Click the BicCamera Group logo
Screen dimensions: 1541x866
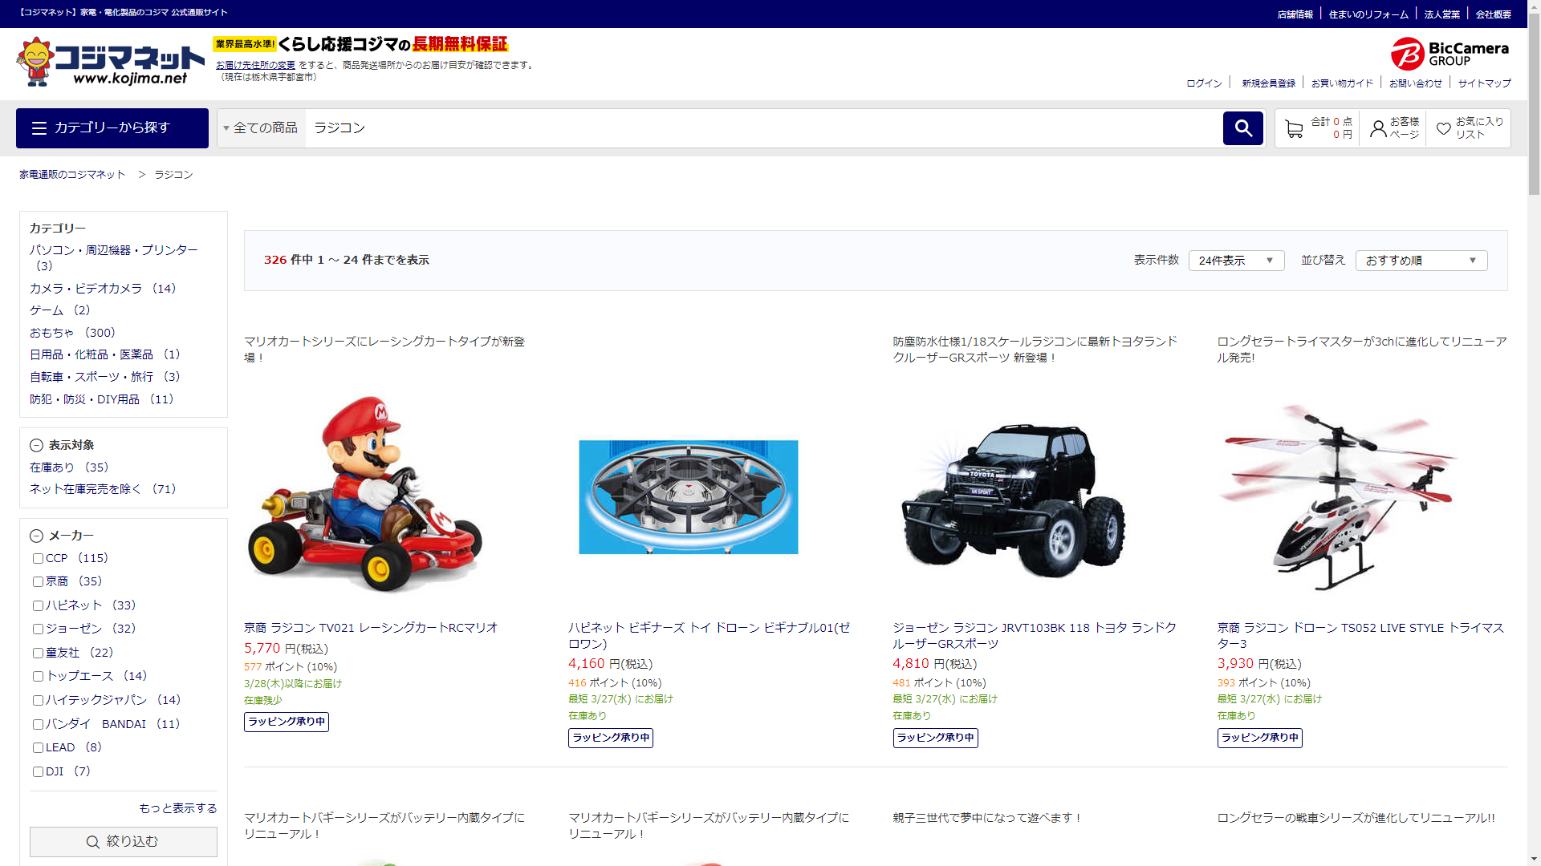pyautogui.click(x=1450, y=54)
